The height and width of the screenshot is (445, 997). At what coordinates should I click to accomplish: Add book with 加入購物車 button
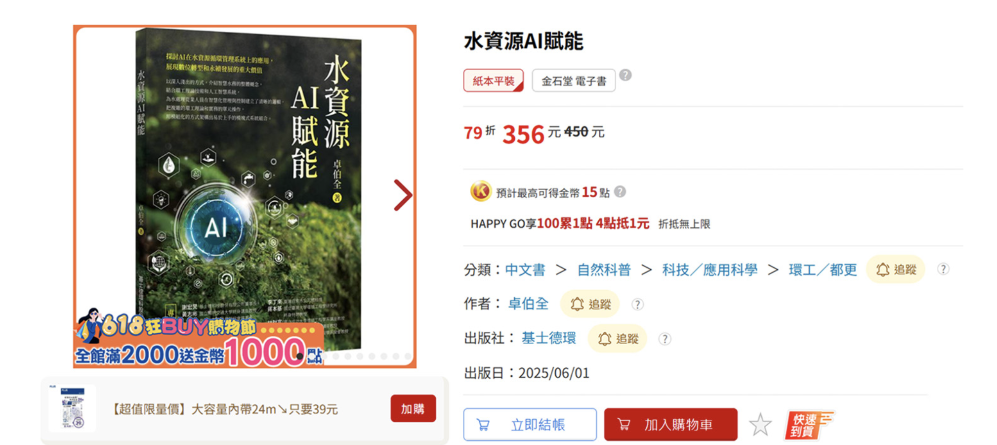(x=670, y=424)
